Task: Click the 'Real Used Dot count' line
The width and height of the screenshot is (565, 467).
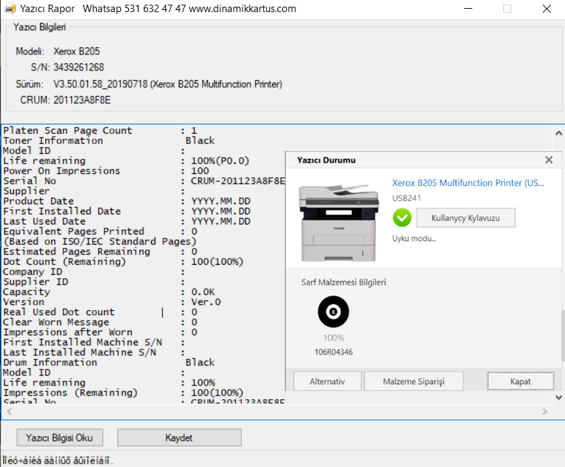Action: pyautogui.click(x=100, y=312)
